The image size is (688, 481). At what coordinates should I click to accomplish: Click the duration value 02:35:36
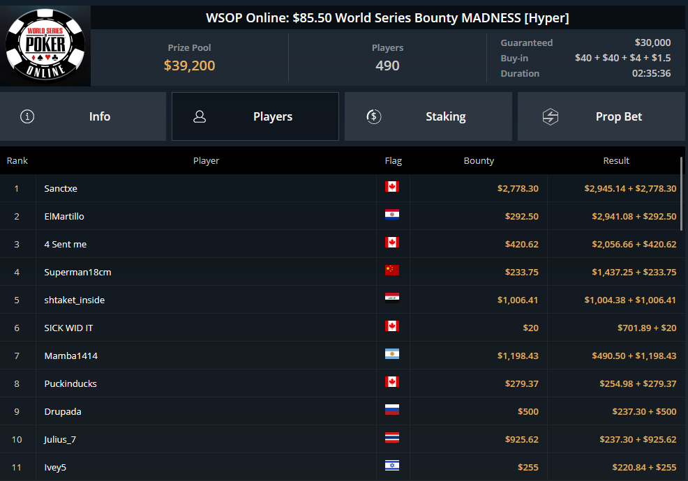[x=651, y=73]
